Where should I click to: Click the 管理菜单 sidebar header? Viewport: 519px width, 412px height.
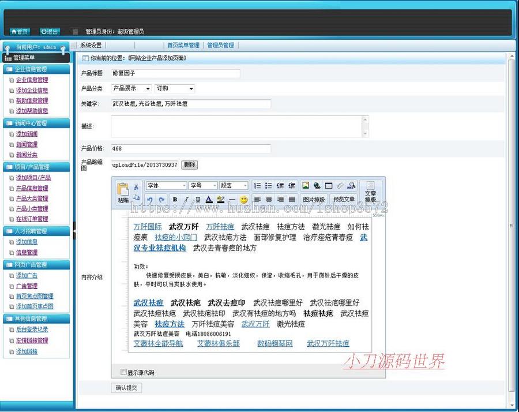pyautogui.click(x=36, y=58)
